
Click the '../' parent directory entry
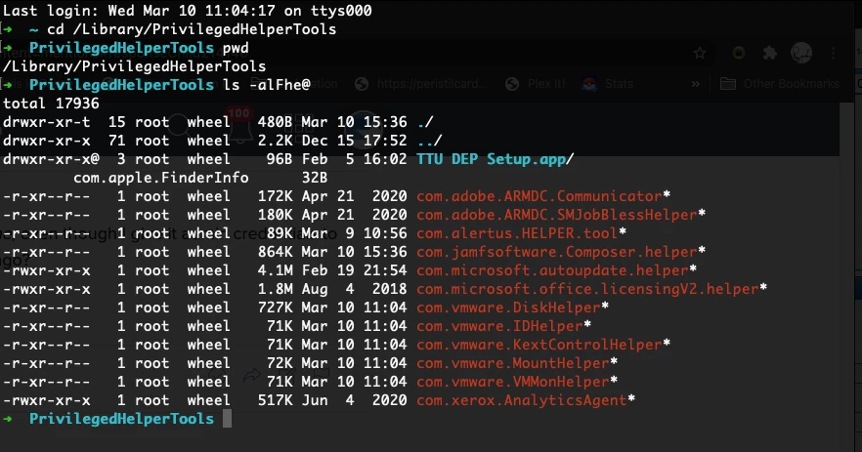[429, 141]
